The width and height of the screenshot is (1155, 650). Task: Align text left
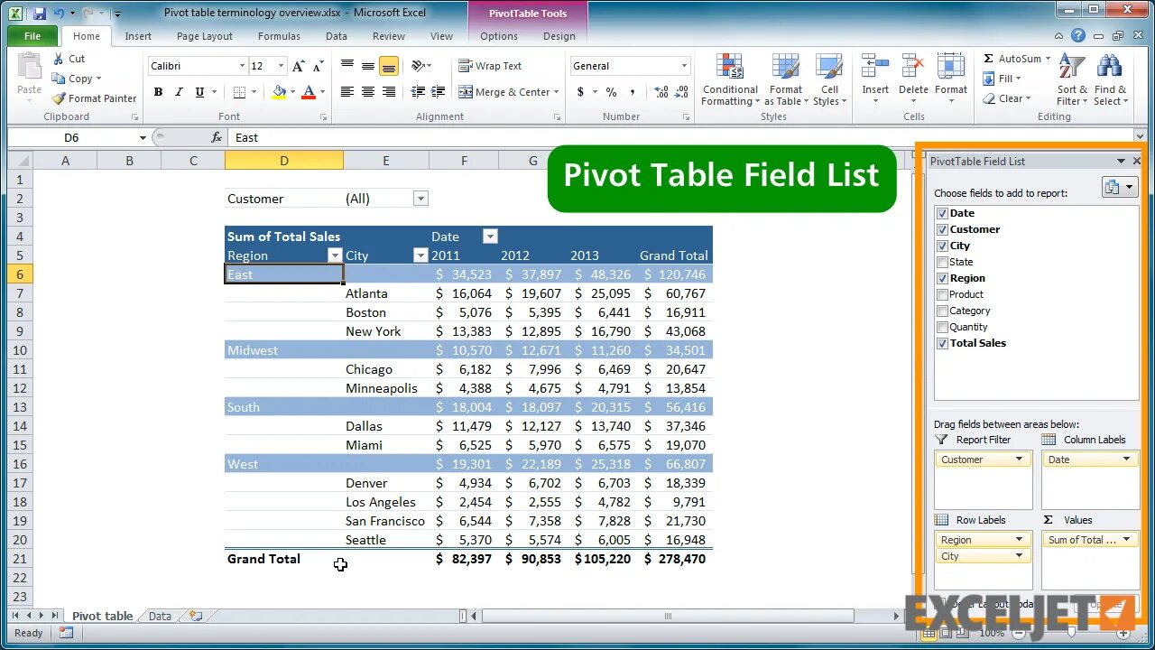[347, 92]
